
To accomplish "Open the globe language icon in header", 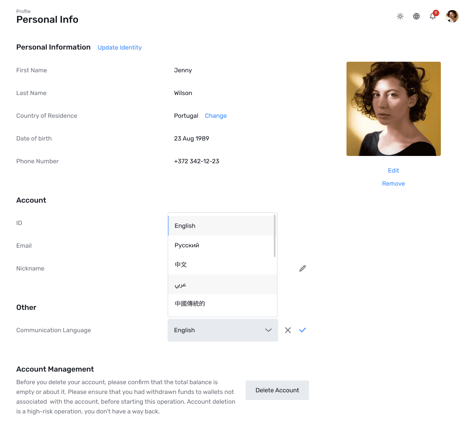I will tap(416, 16).
